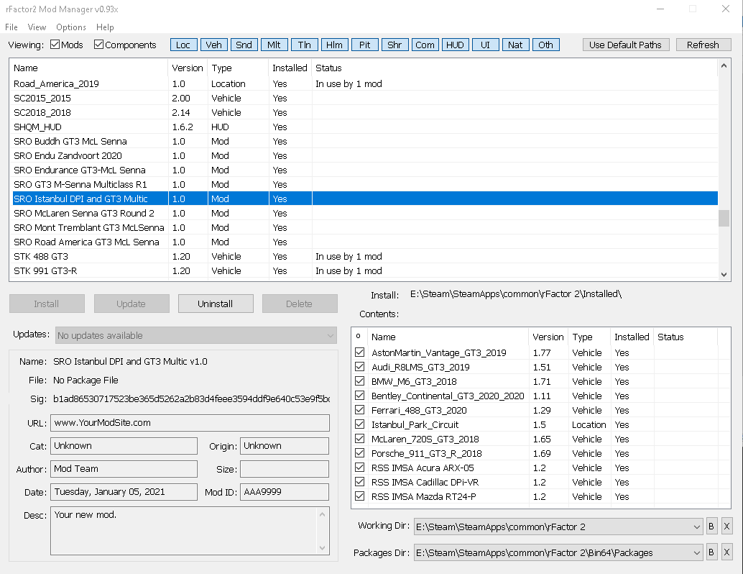Sort mod list by Name column header

click(89, 68)
